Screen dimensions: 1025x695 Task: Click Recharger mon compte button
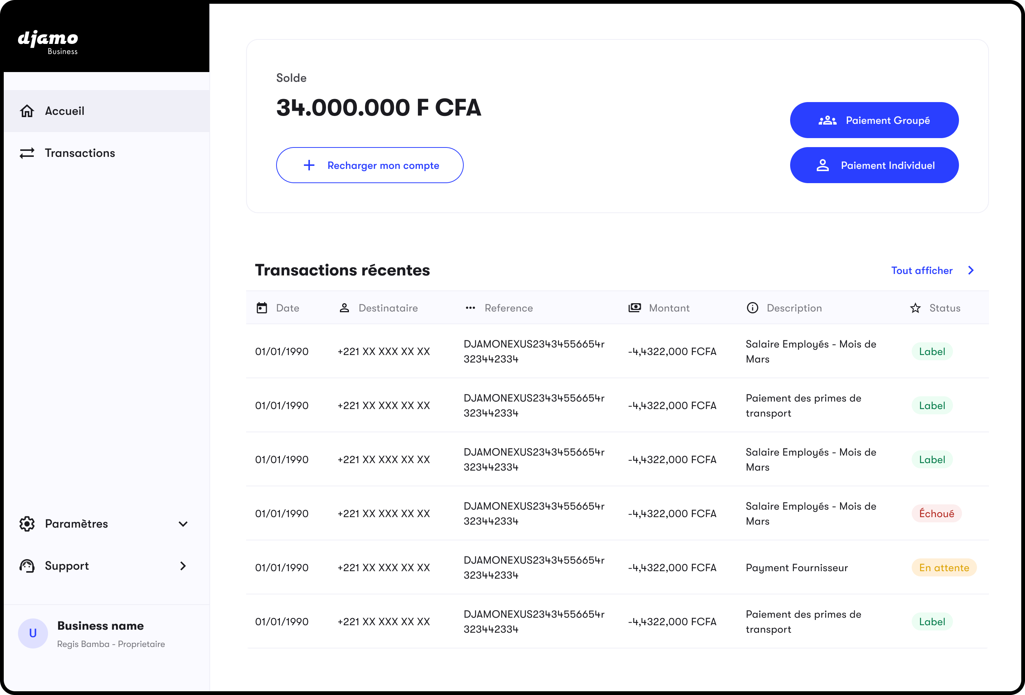point(370,165)
